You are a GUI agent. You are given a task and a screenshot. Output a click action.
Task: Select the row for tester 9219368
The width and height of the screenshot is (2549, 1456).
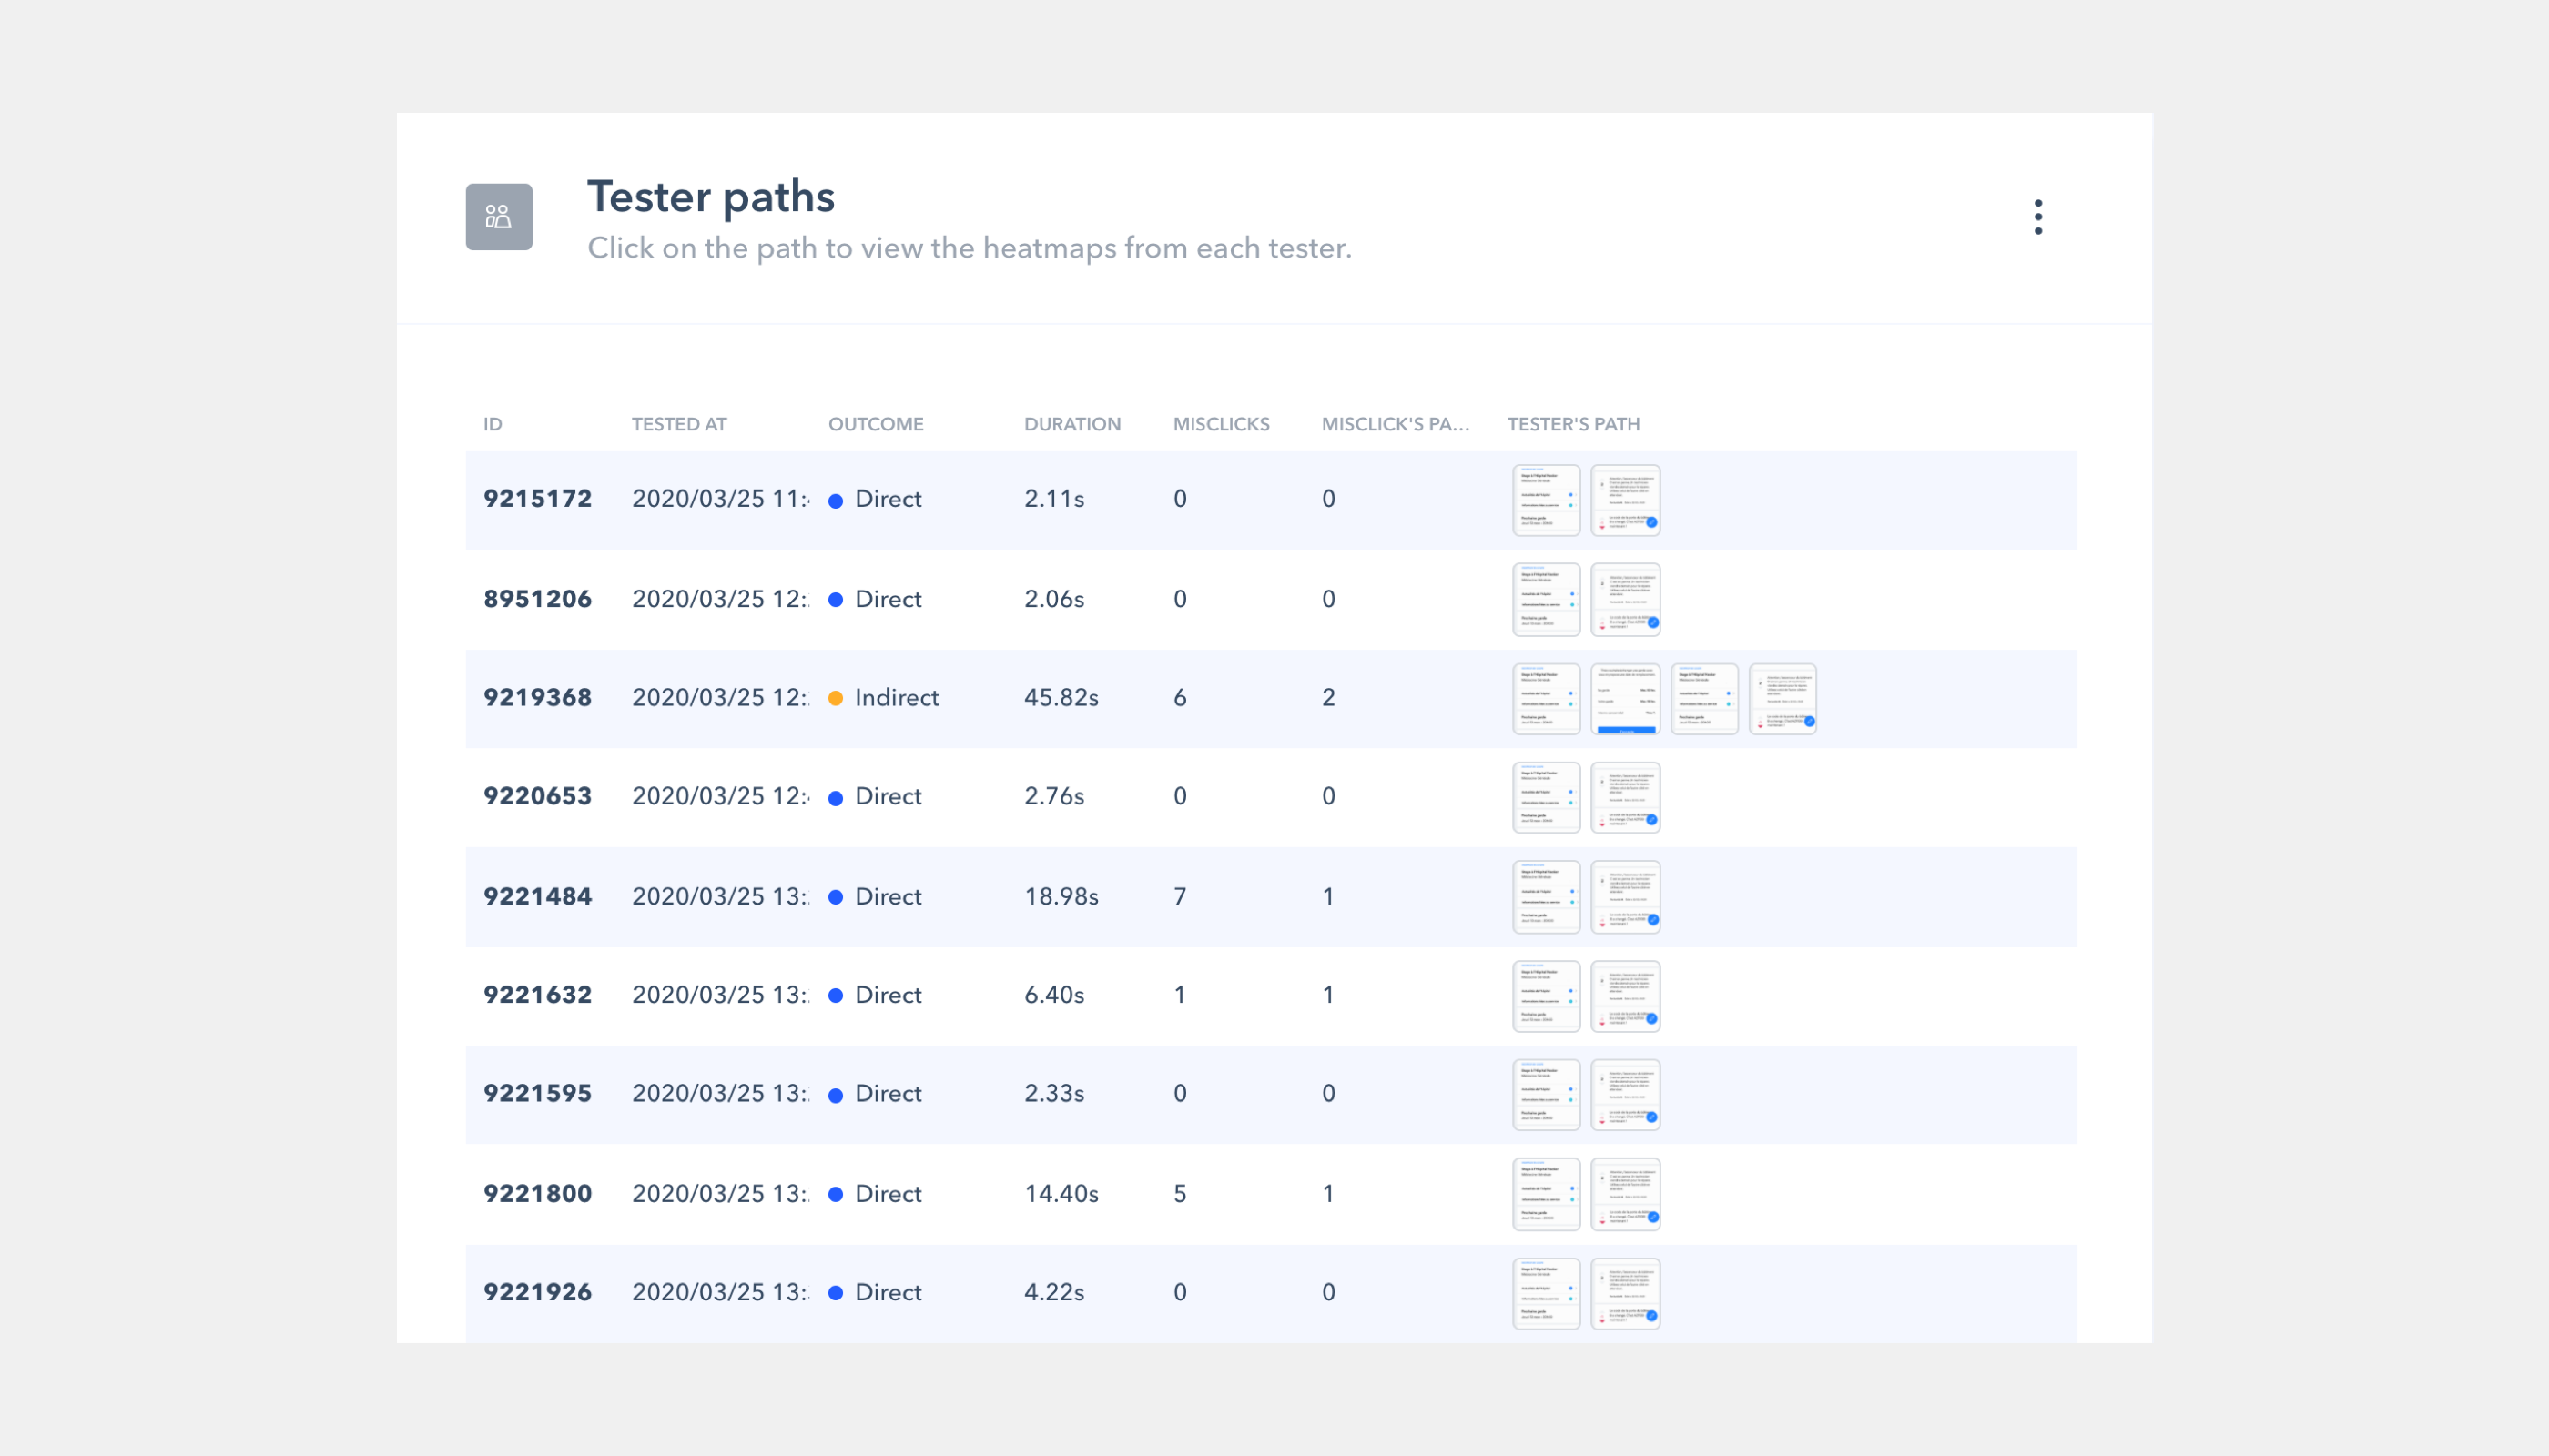coord(537,698)
